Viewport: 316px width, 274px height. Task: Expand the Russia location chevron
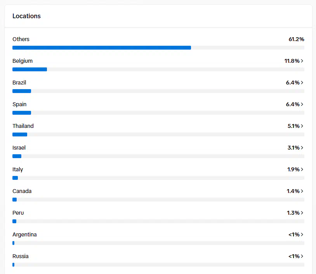pos(302,256)
